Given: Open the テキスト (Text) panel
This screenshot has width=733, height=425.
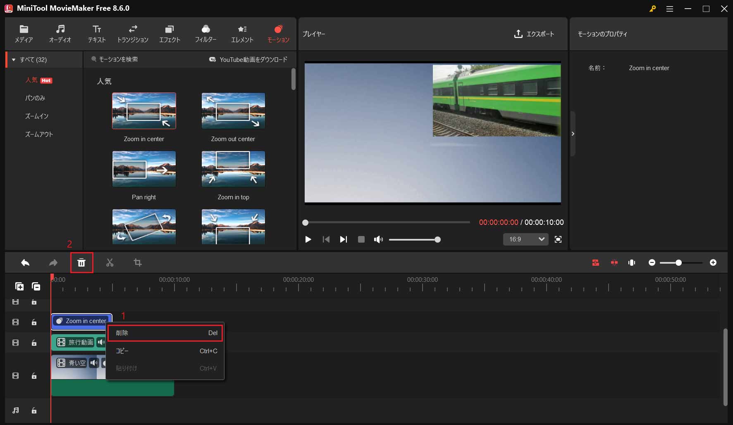Looking at the screenshot, I should (x=96, y=33).
